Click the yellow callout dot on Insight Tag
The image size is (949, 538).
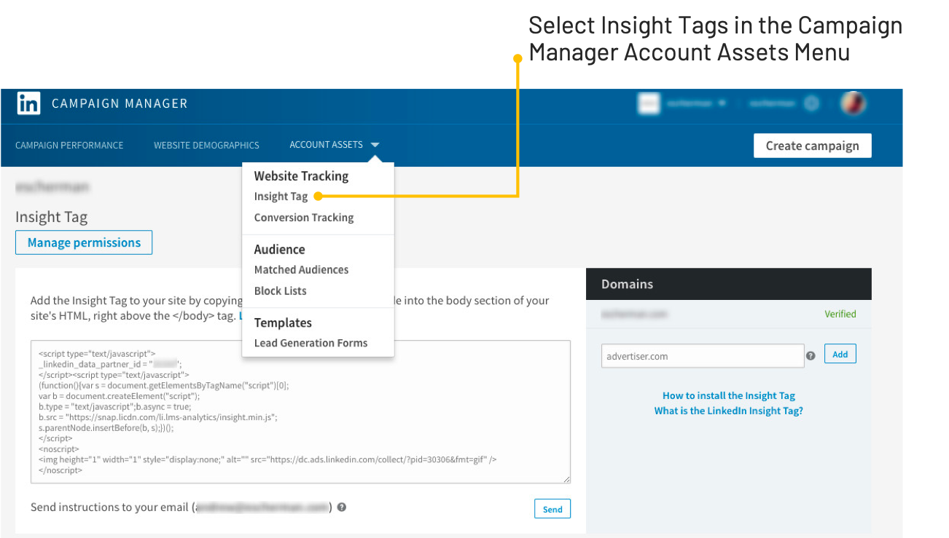coord(319,195)
